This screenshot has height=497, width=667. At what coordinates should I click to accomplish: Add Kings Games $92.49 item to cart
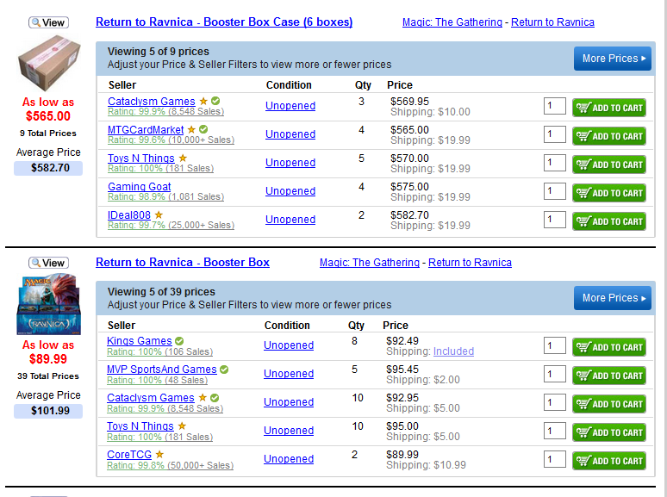609,347
